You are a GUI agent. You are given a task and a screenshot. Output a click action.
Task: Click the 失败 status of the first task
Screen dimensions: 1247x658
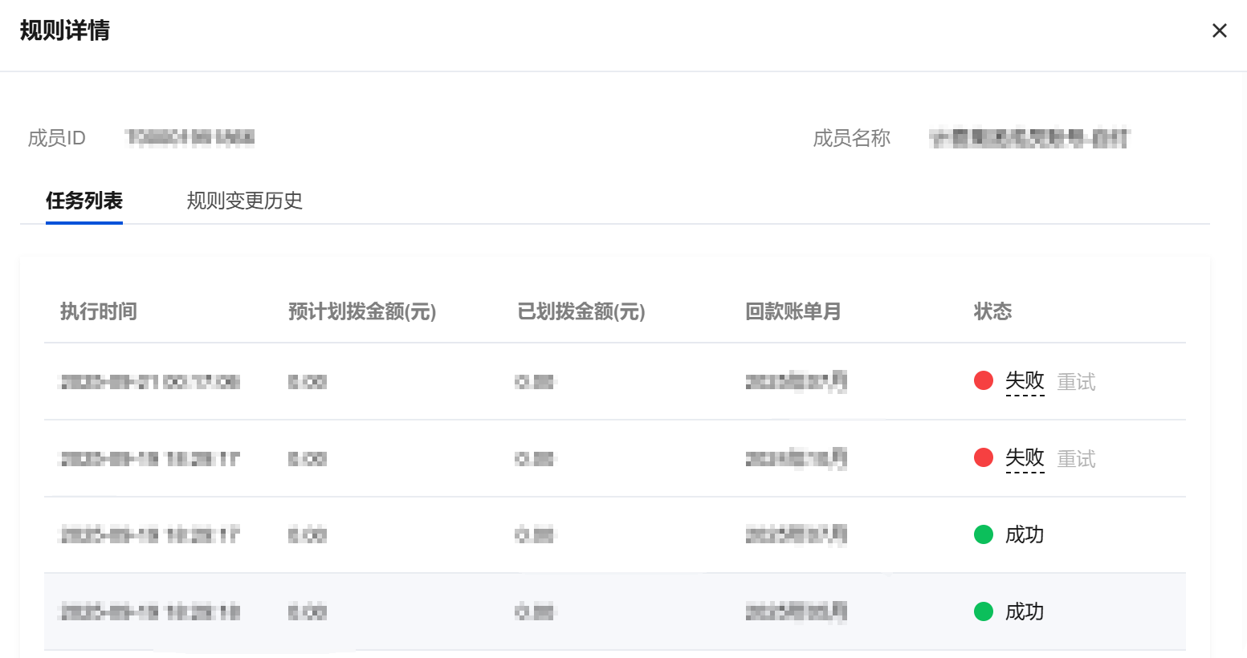click(x=1025, y=381)
